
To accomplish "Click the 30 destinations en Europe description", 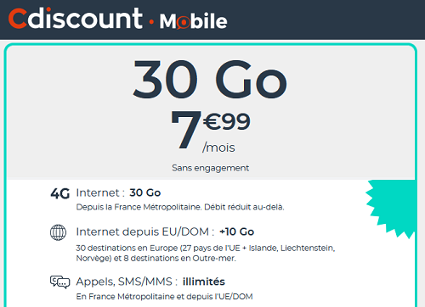I will pyautogui.click(x=206, y=253).
